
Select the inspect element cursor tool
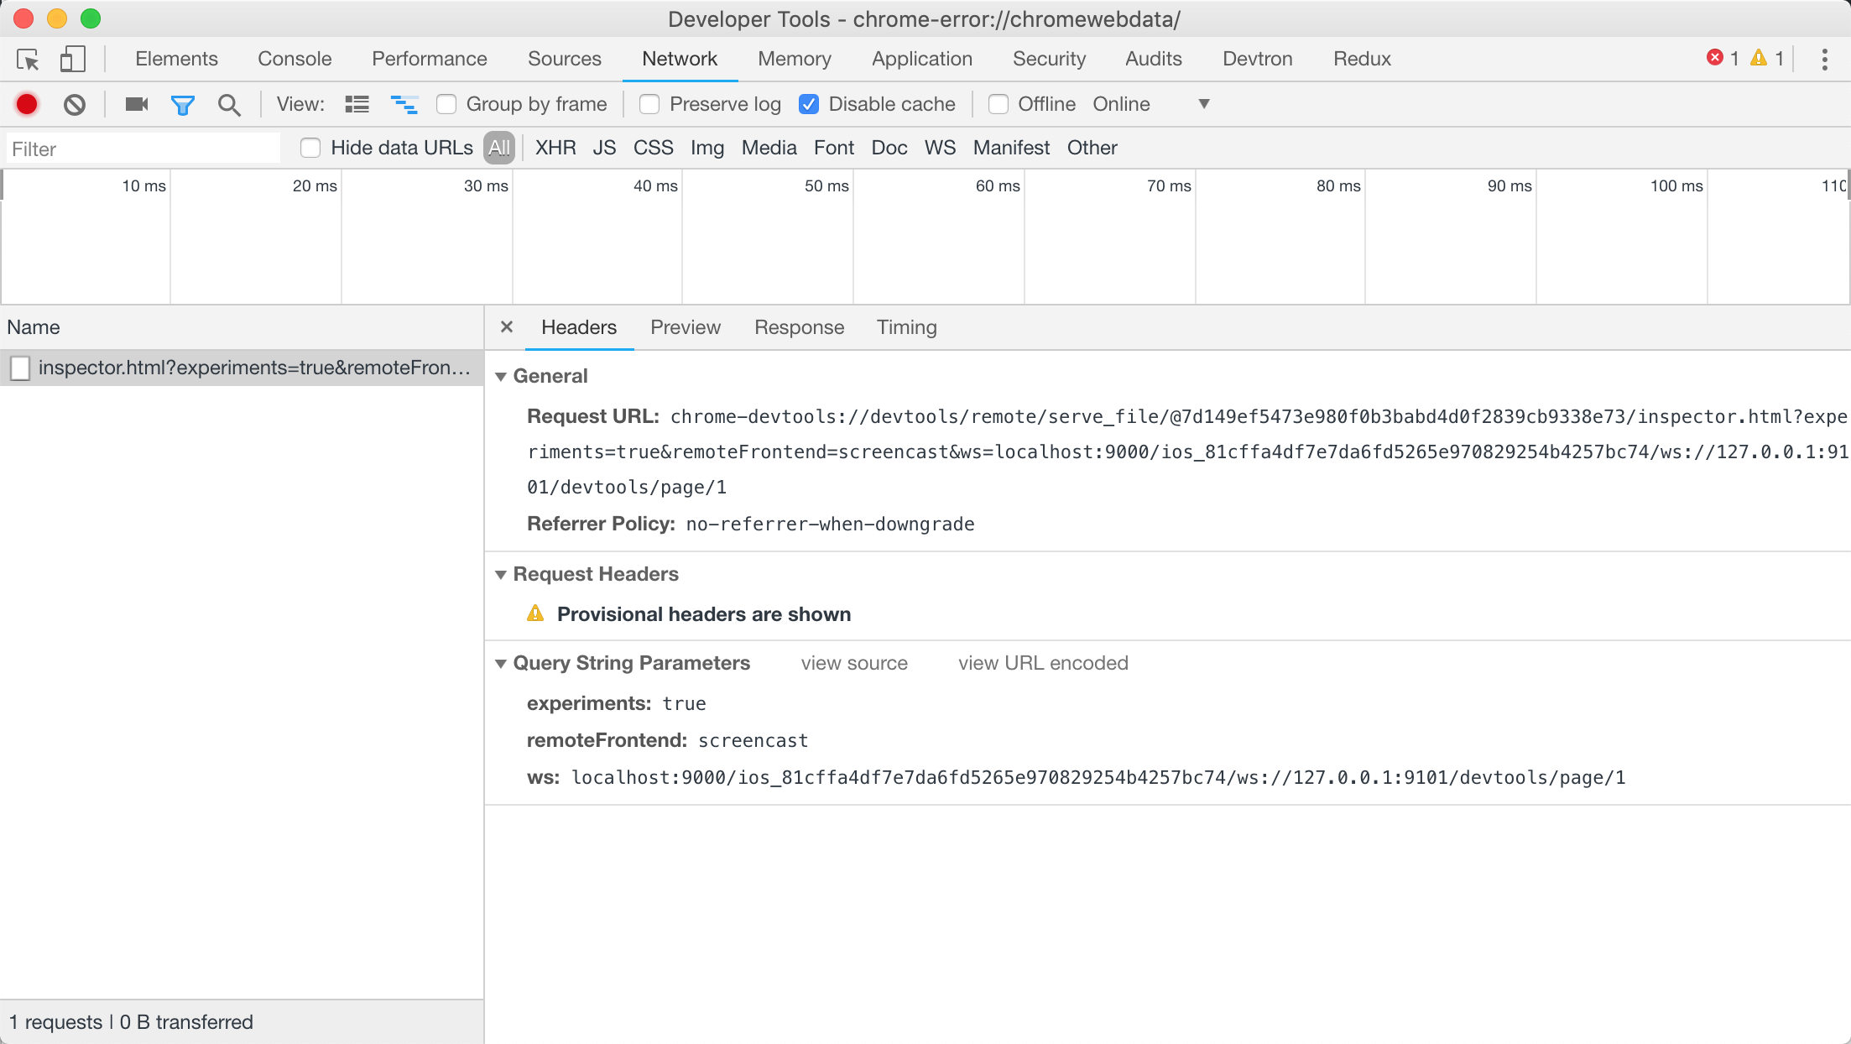28,59
